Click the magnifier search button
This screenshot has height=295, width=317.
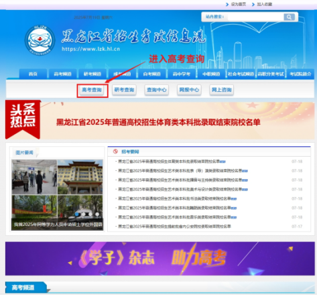pyautogui.click(x=289, y=17)
